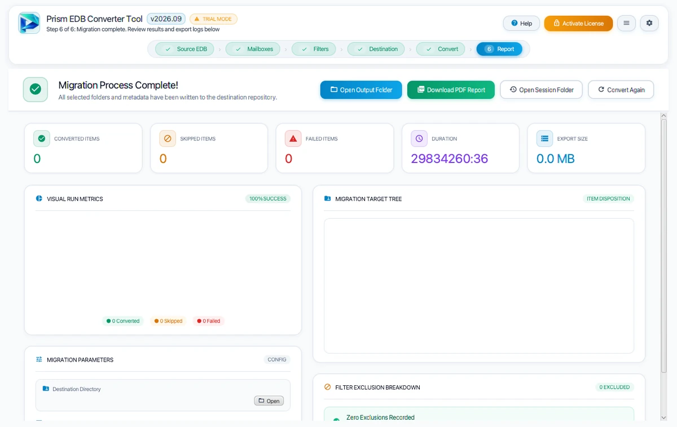Go to the Destination step
Screen dimensions: 677x427
[x=376, y=49]
